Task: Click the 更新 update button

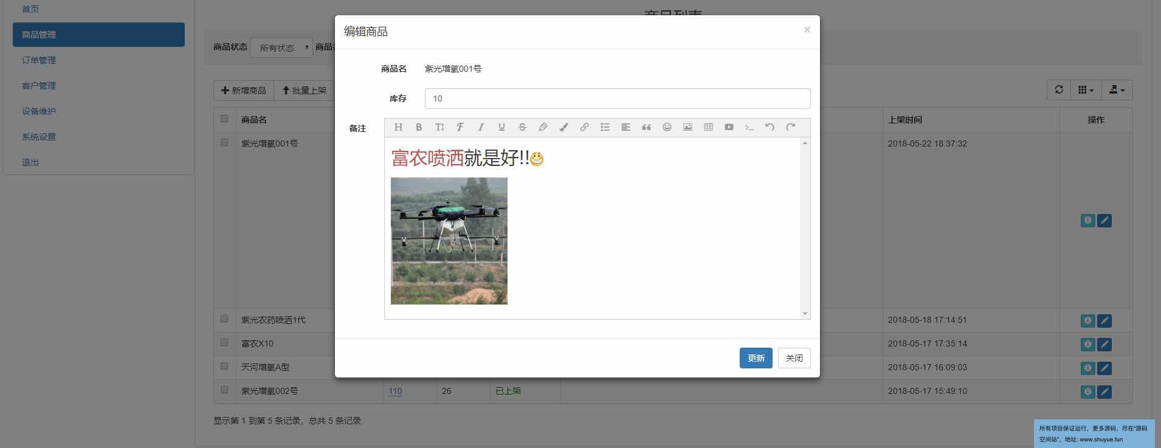Action: tap(756, 358)
